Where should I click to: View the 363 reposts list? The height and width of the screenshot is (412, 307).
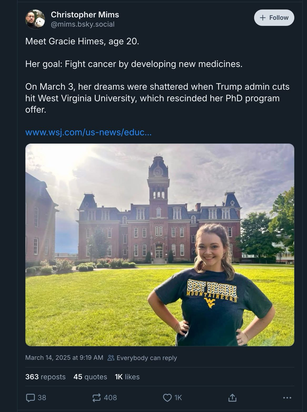pyautogui.click(x=45, y=377)
